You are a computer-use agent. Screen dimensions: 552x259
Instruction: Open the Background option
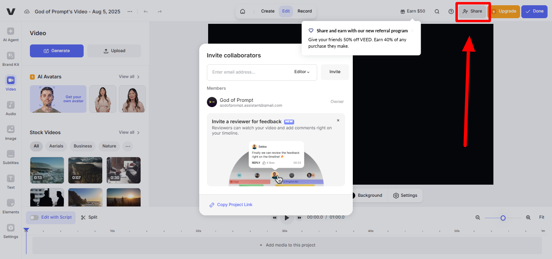pyautogui.click(x=367, y=196)
